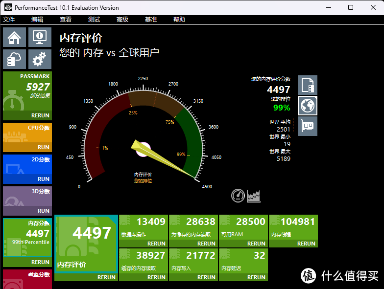Select the large 内存评价 4497 tile
The height and width of the screenshot is (289, 384).
[x=86, y=244]
